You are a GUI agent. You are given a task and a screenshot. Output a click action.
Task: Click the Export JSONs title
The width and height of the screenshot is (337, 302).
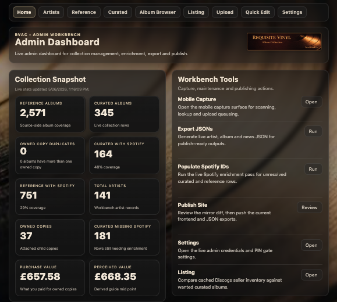point(195,129)
